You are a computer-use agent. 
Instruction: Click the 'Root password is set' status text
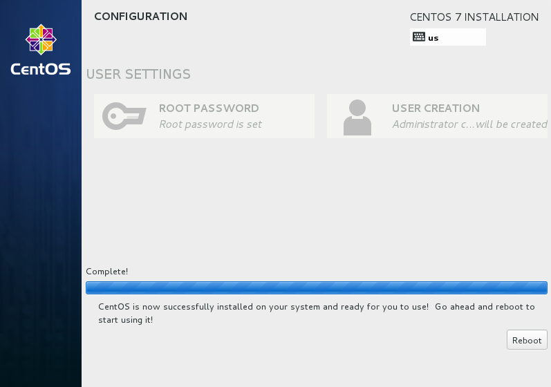(x=210, y=124)
